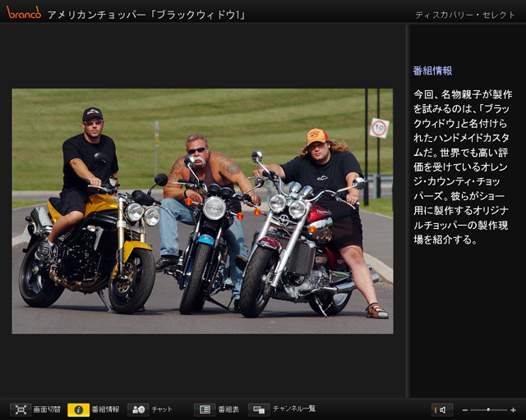Mute audio with the speaker icon

click(441, 409)
